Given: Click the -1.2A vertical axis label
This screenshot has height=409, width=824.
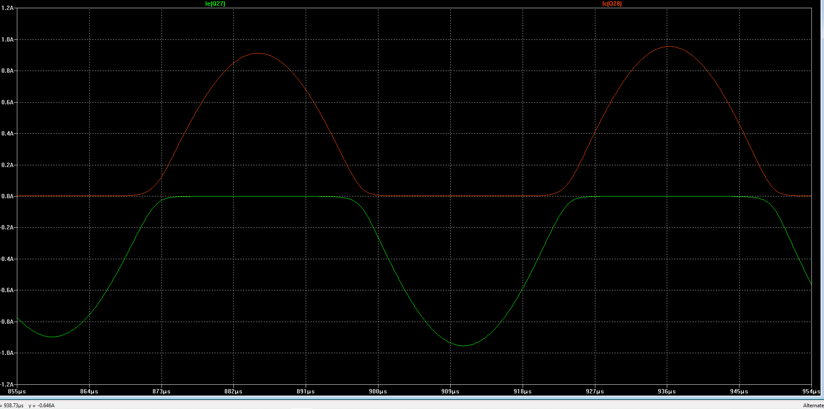Looking at the screenshot, I should pos(7,384).
